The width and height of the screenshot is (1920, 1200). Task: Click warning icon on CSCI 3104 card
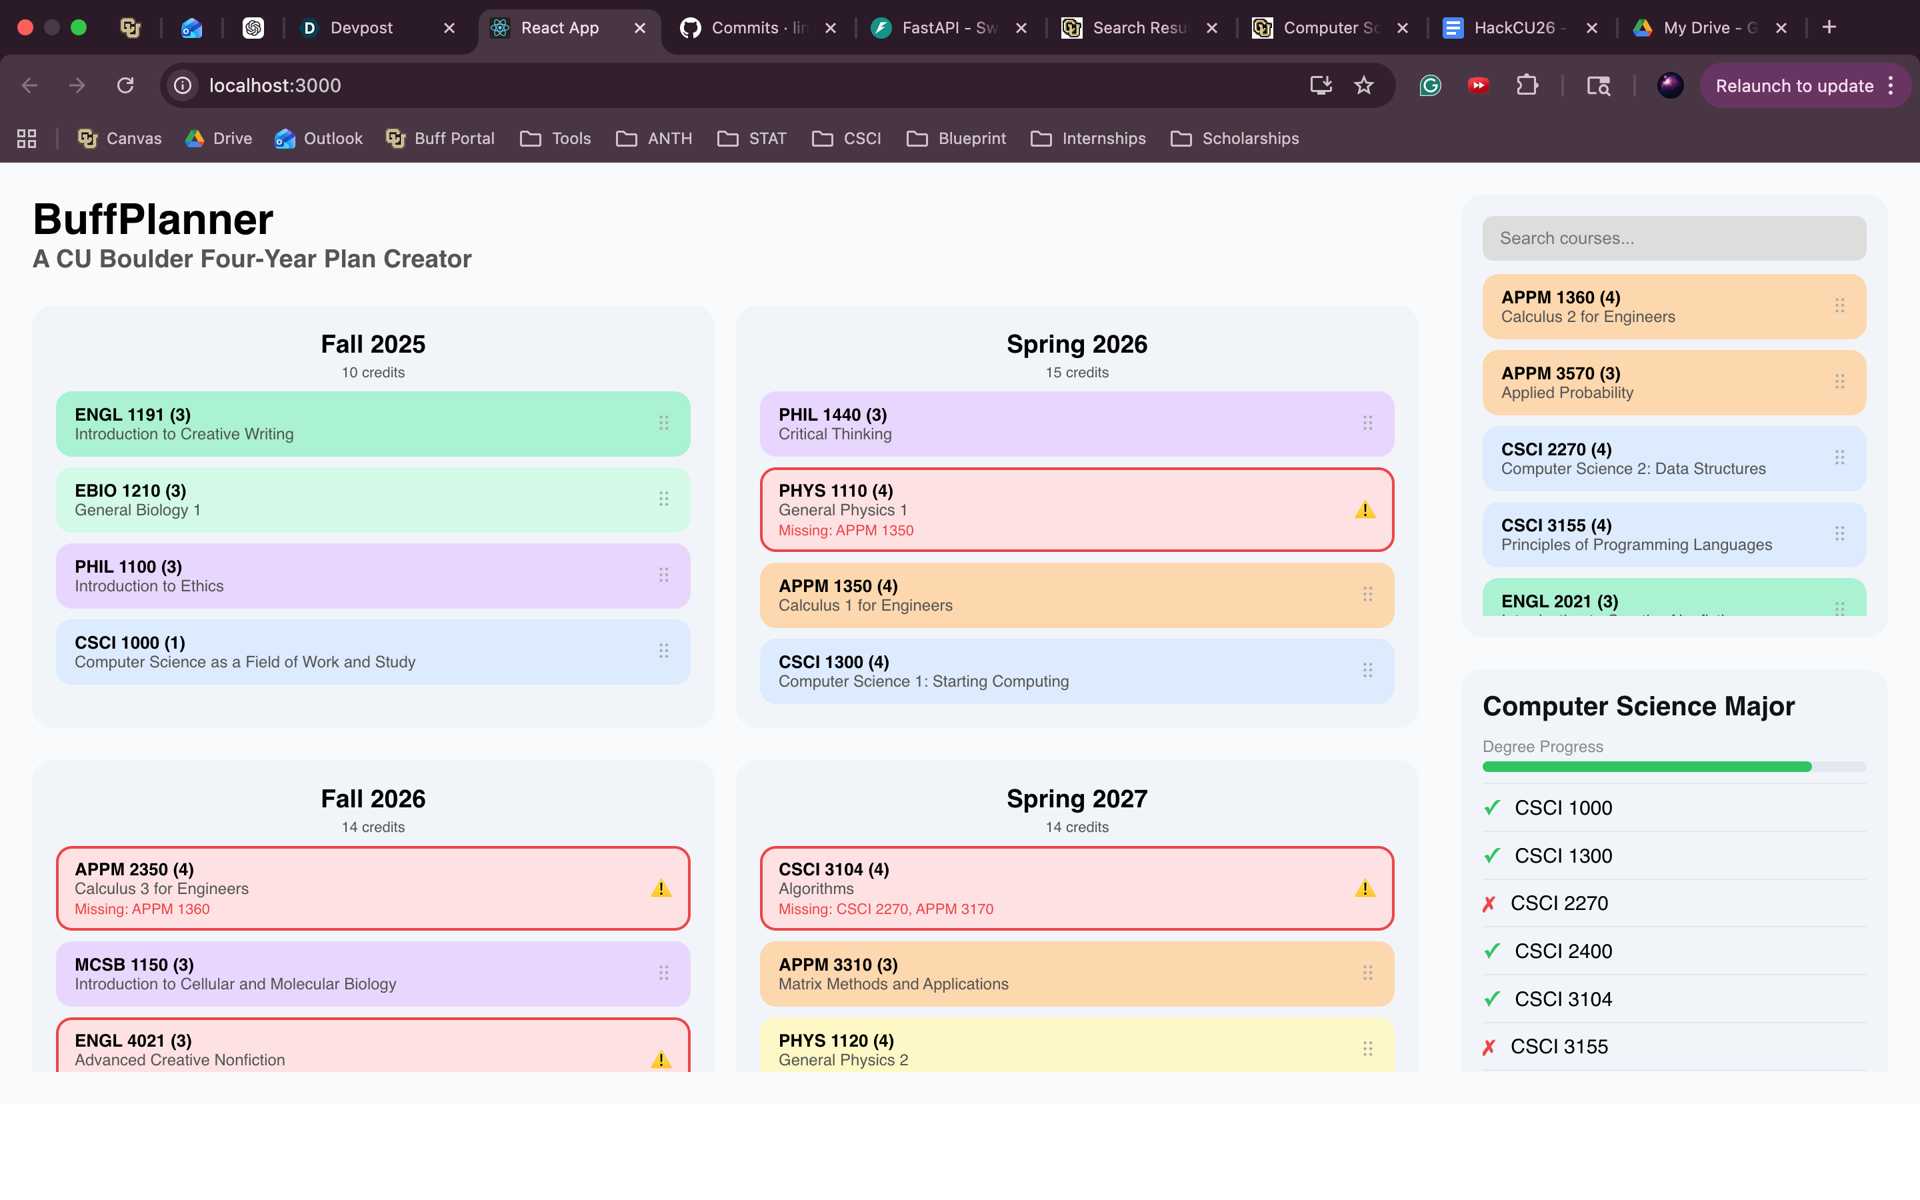pyautogui.click(x=1365, y=889)
